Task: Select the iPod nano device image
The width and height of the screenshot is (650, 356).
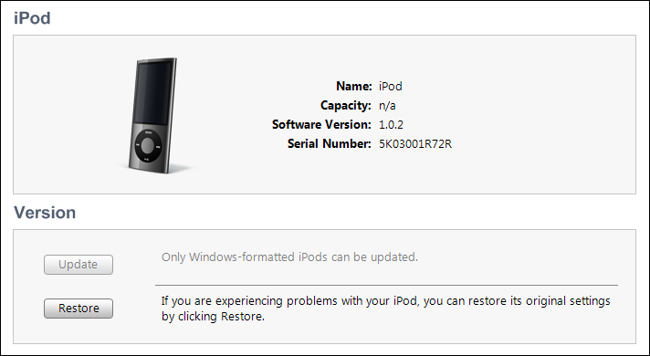Action: 152,115
